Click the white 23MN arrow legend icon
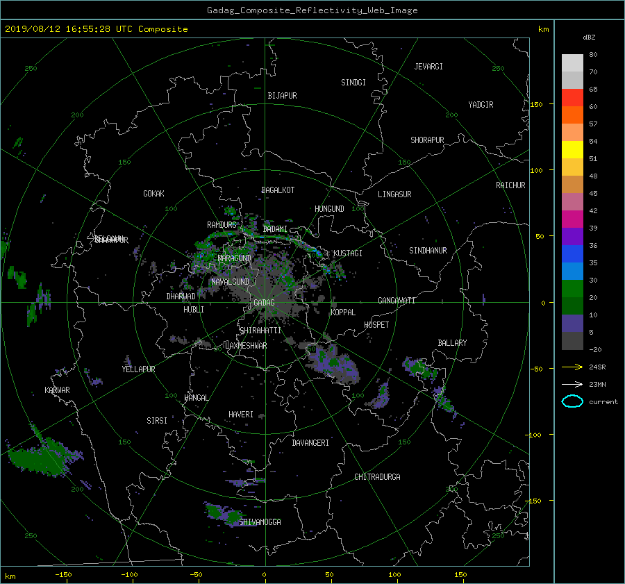 [x=572, y=384]
